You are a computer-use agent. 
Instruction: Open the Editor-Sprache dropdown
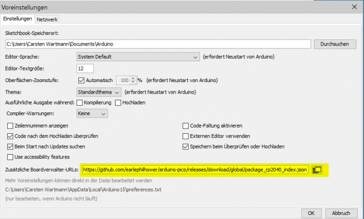click(x=138, y=56)
